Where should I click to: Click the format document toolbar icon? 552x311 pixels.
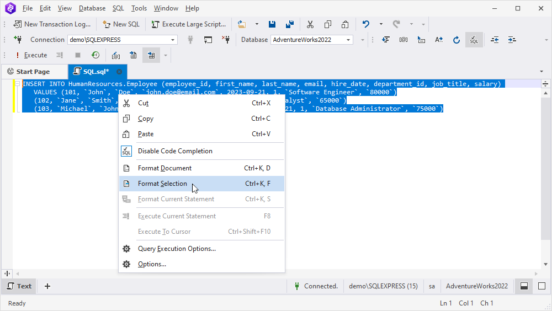[386, 40]
